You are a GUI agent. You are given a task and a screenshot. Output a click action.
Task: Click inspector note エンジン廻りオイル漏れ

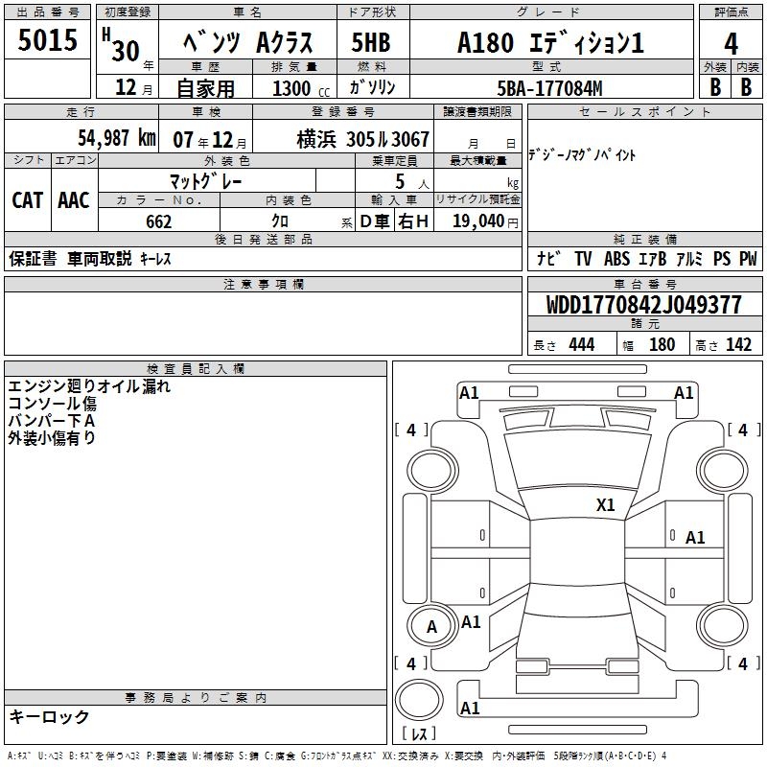click(x=89, y=386)
